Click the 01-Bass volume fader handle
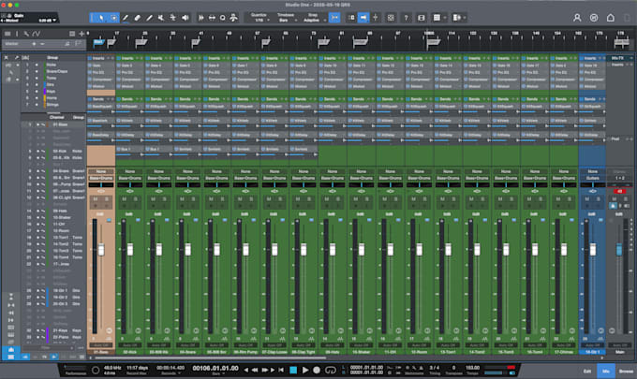The height and width of the screenshot is (379, 637). click(101, 249)
